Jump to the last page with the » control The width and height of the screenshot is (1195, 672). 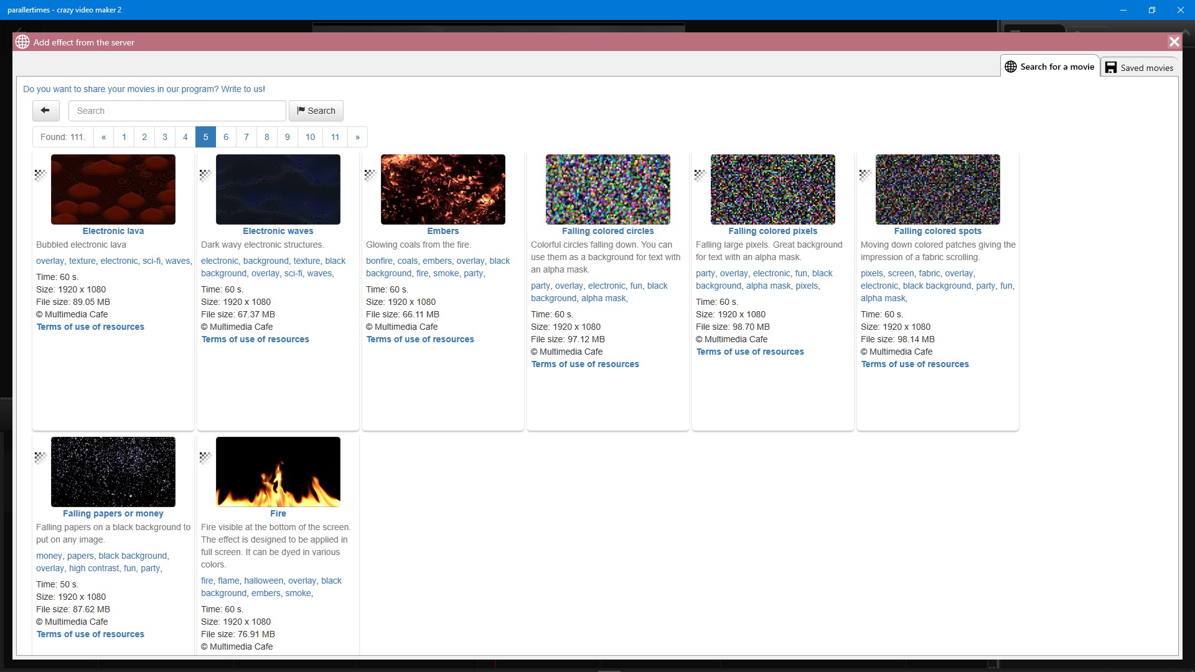357,137
